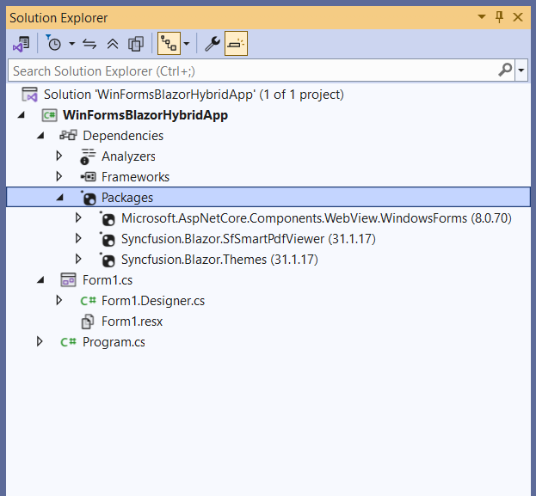Click the Packages folder icon
Image resolution: width=536 pixels, height=496 pixels.
coord(89,198)
